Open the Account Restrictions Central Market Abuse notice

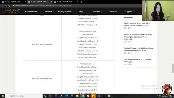tap(137, 24)
